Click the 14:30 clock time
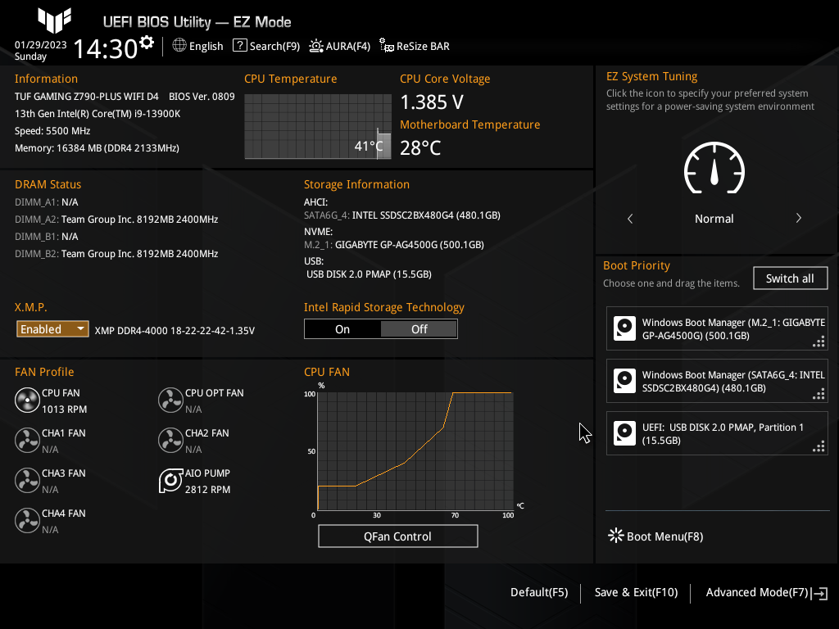839x629 pixels. (106, 48)
